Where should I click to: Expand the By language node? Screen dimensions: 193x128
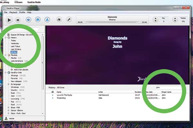point(8,84)
